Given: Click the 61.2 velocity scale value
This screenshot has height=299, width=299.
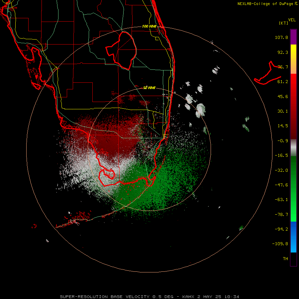Looking at the screenshot, I should click(283, 82).
